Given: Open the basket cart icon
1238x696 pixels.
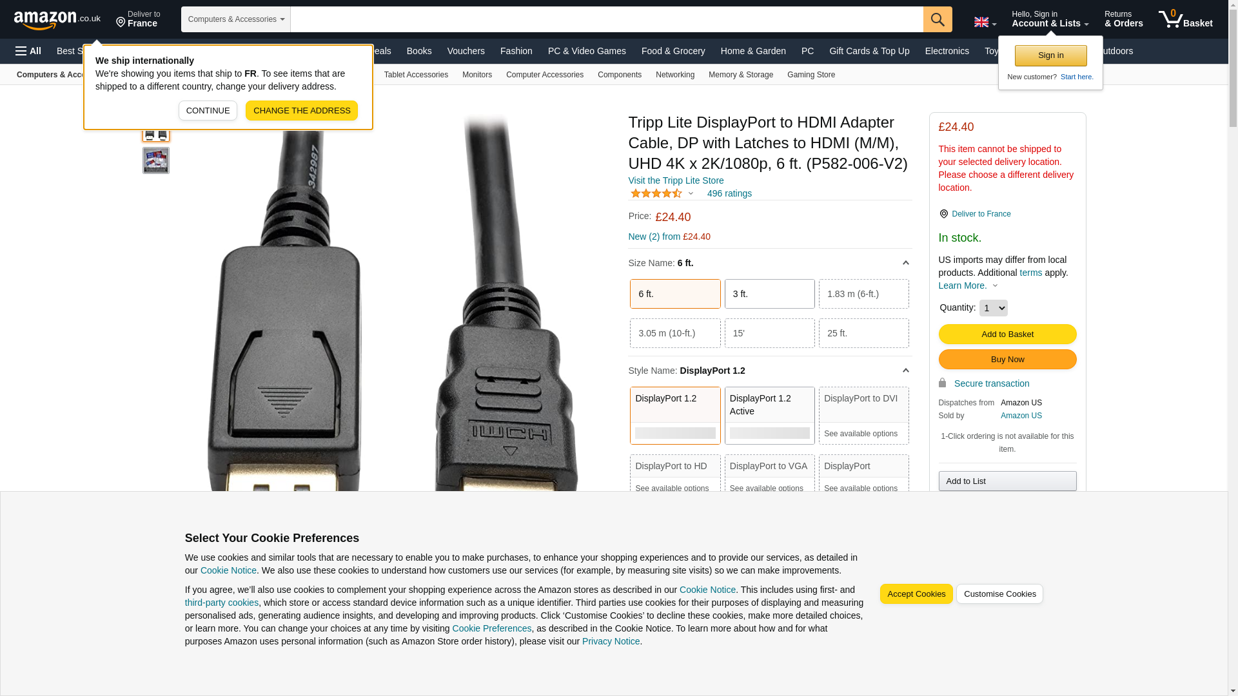Looking at the screenshot, I should click(1185, 19).
